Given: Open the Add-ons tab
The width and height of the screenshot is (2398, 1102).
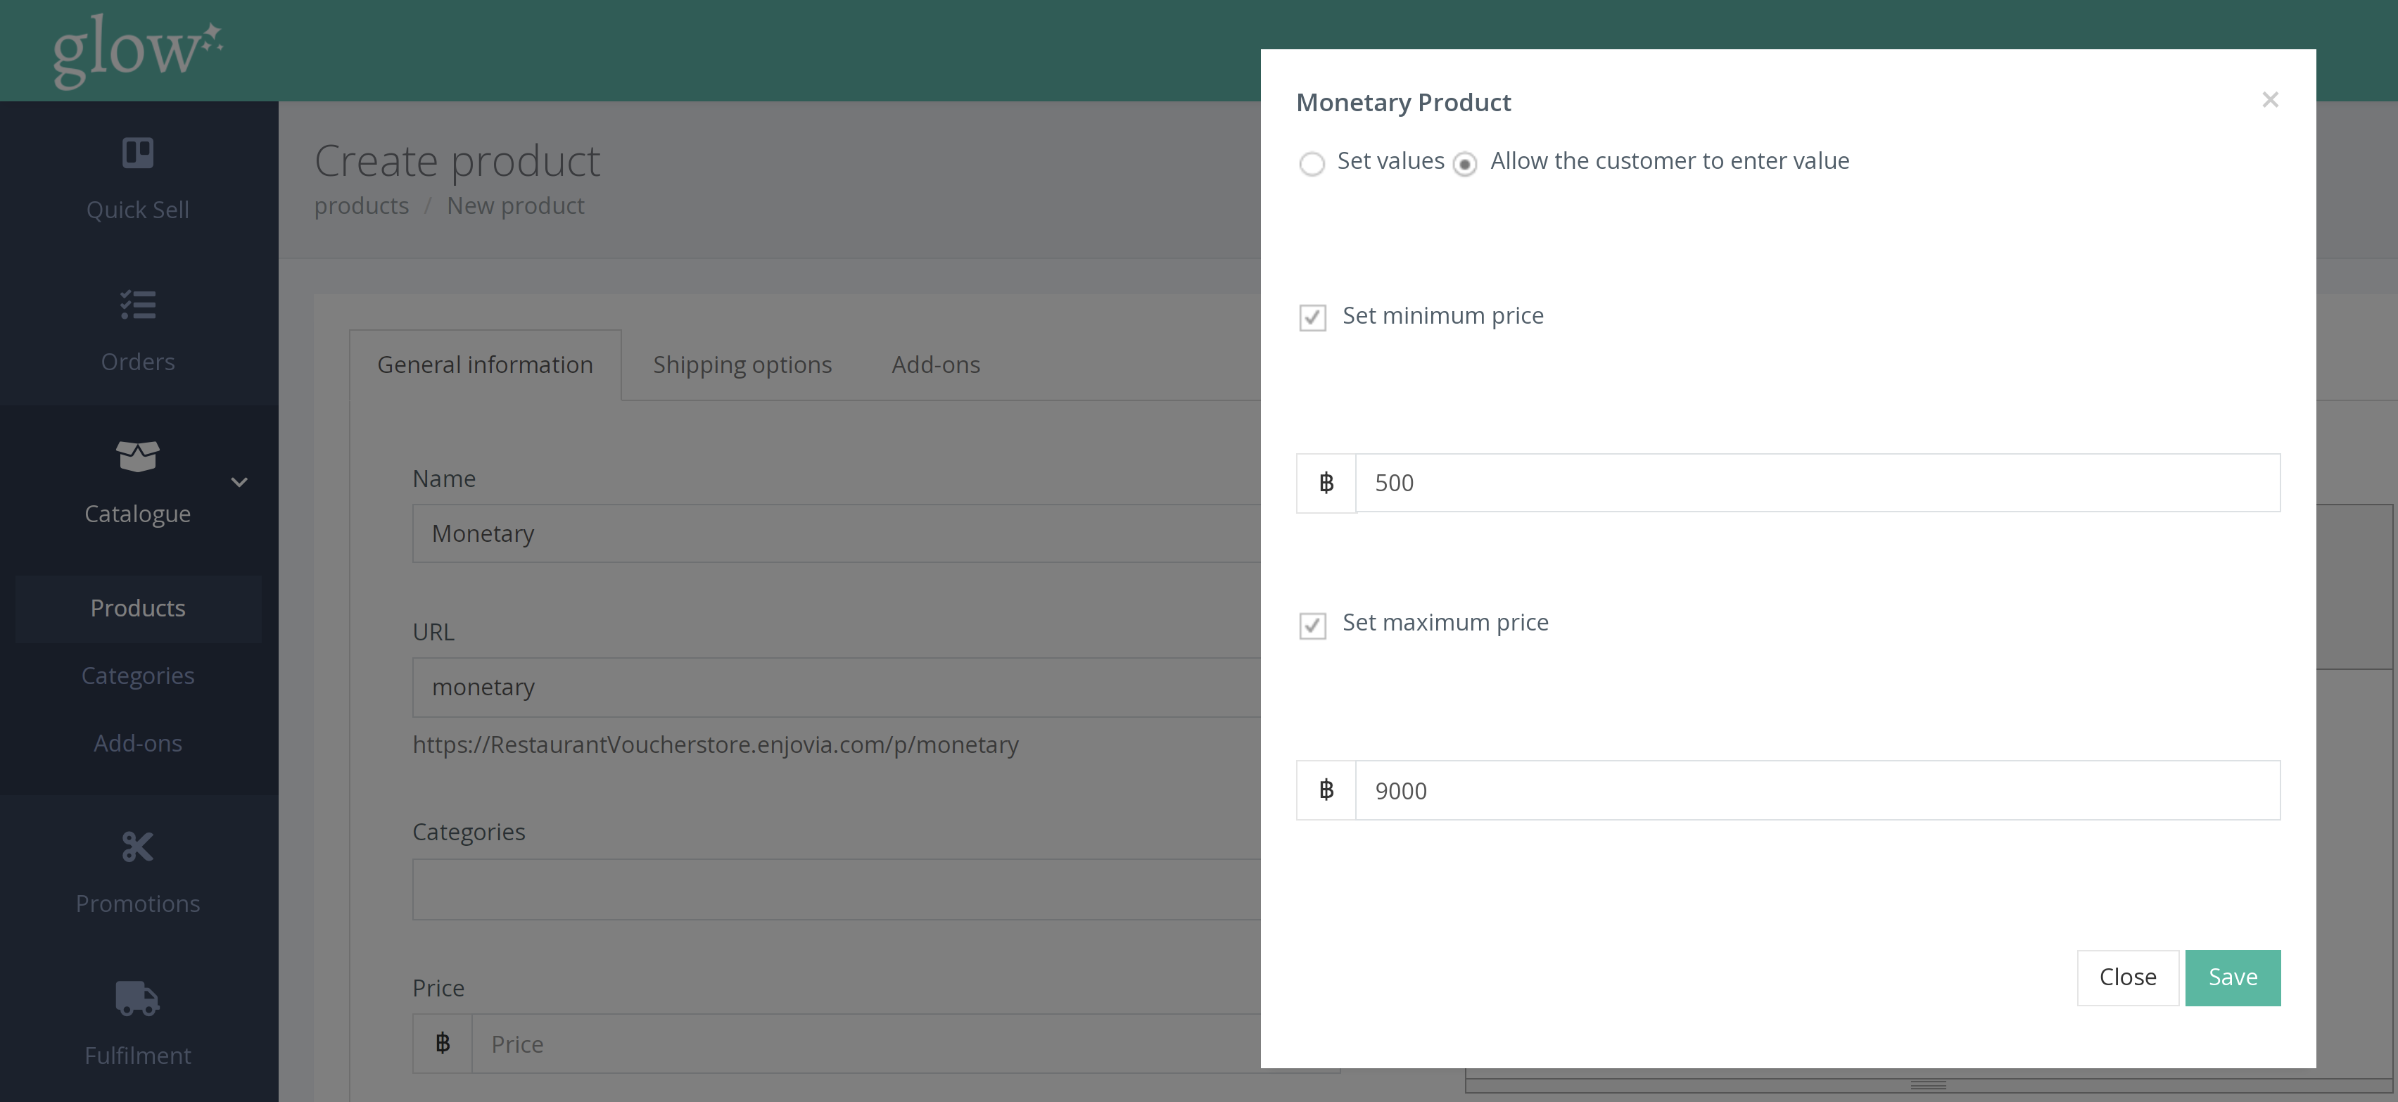Looking at the screenshot, I should click(x=936, y=365).
